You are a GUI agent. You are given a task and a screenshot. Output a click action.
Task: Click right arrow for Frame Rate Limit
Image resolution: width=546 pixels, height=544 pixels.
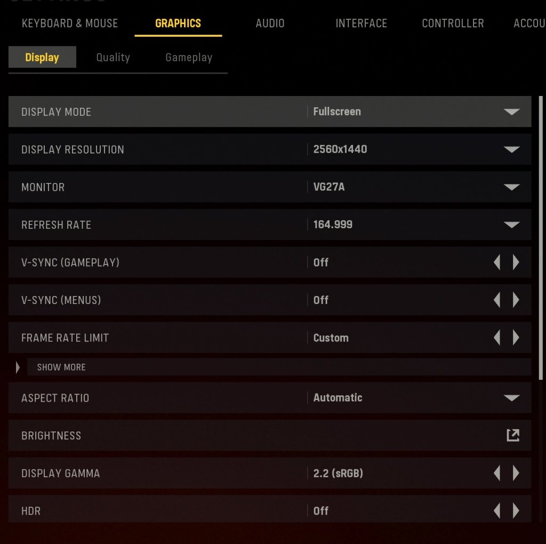pos(516,338)
